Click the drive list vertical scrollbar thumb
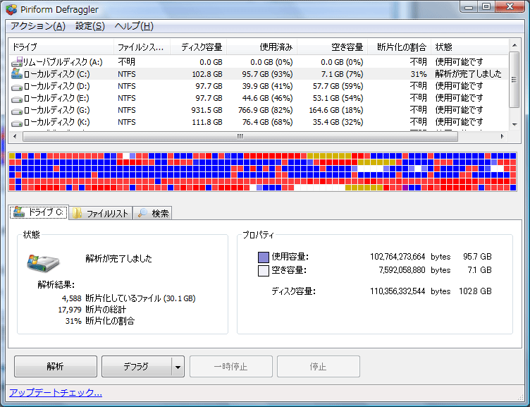Screen dimensions: 530x407 (514, 80)
